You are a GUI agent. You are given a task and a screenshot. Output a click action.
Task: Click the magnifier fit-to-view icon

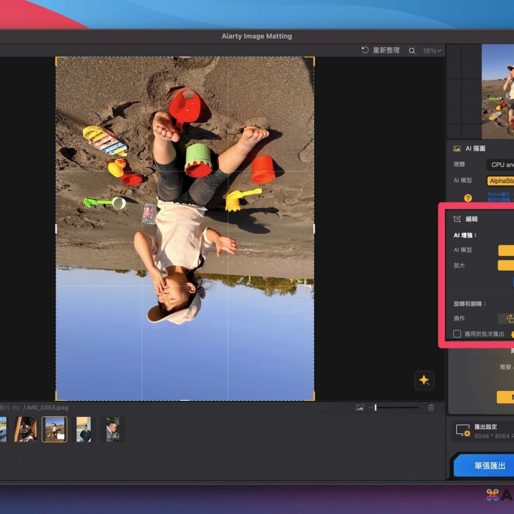click(412, 51)
